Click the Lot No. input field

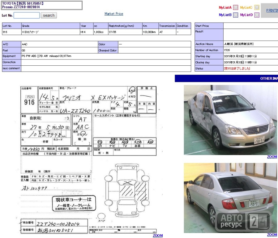click(x=27, y=15)
